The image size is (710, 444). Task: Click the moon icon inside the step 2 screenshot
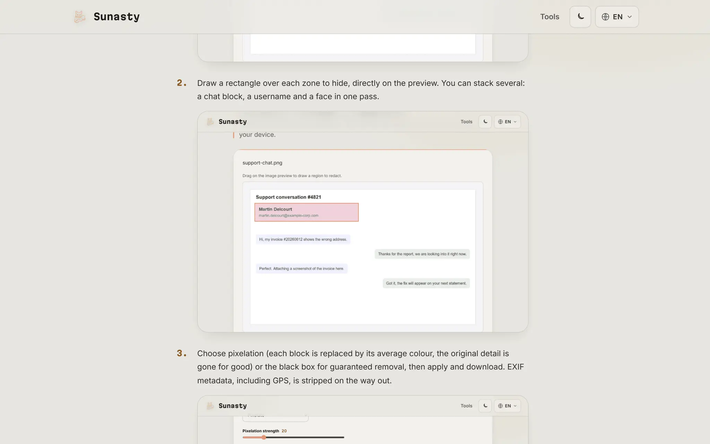coord(485,122)
